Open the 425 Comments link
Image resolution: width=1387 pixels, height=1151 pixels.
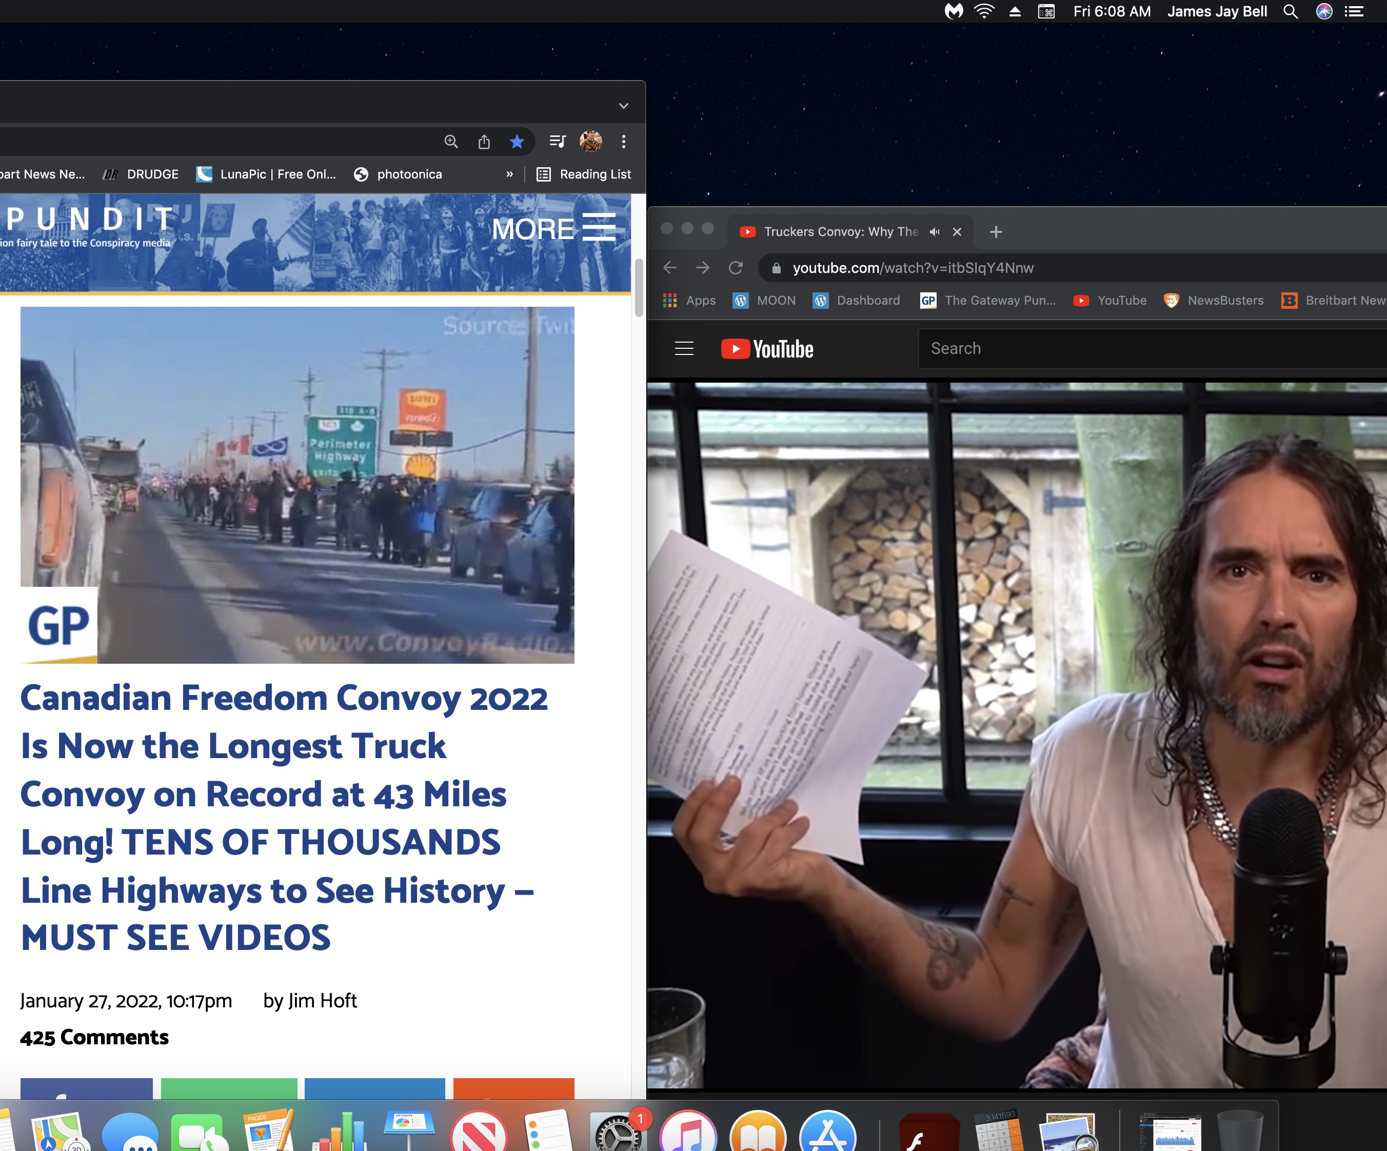tap(94, 1038)
